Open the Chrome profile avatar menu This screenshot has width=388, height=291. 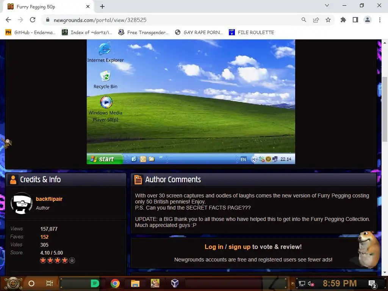[367, 20]
